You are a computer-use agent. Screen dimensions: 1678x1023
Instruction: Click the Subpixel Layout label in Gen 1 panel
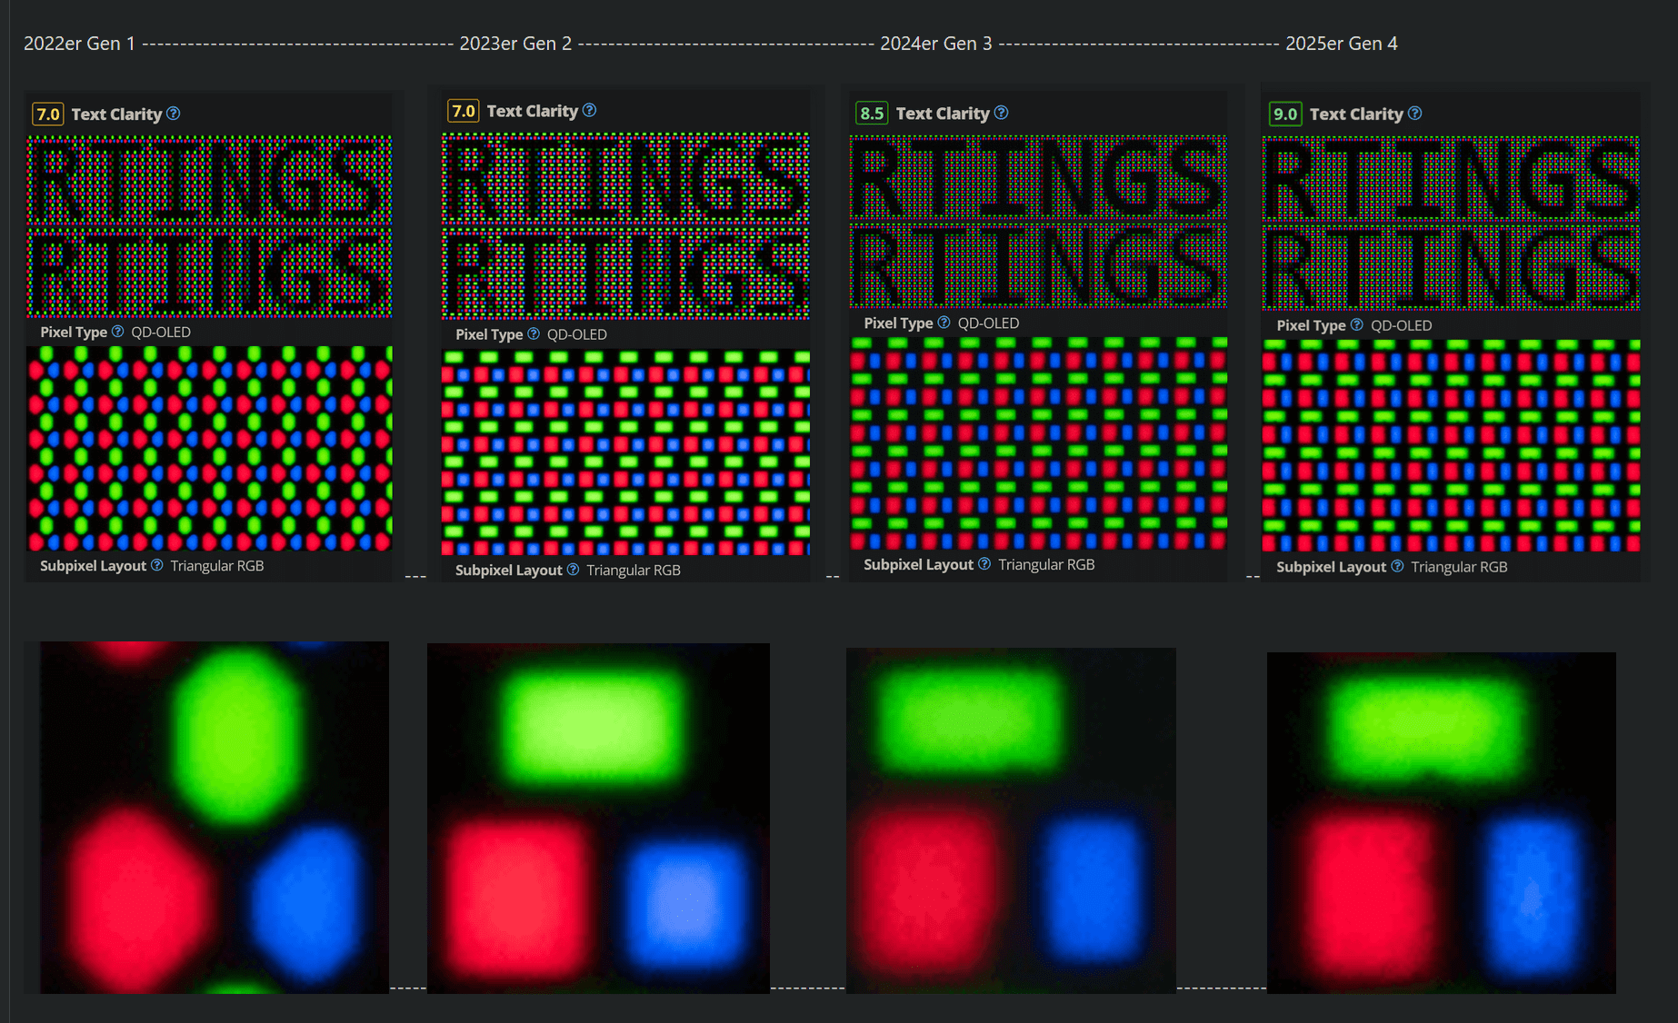(93, 566)
